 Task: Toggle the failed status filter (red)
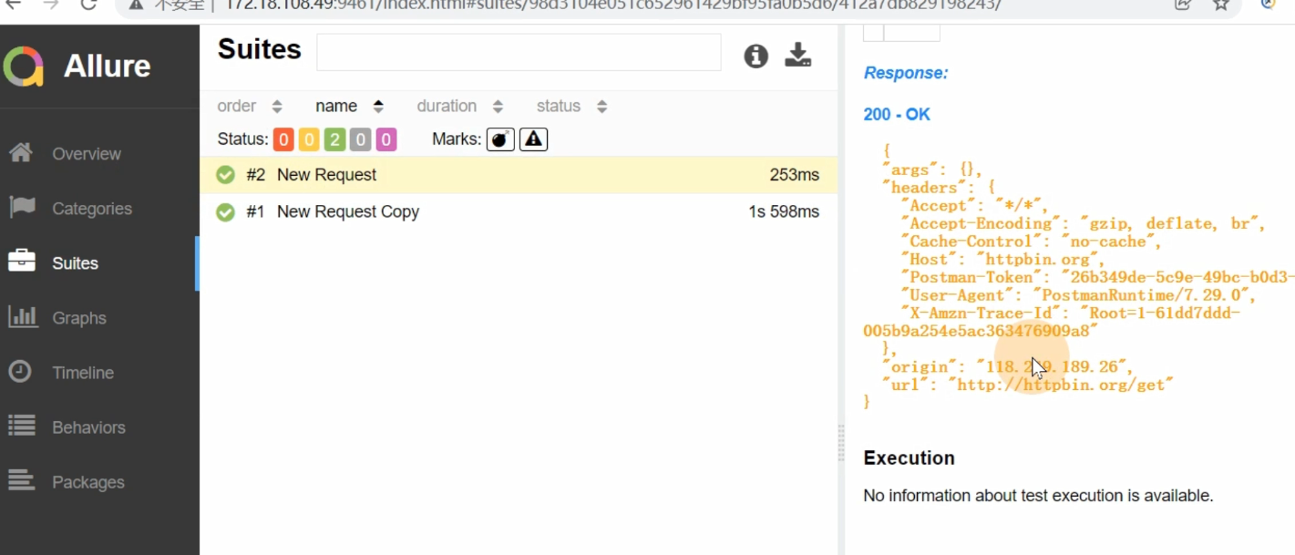pos(283,139)
